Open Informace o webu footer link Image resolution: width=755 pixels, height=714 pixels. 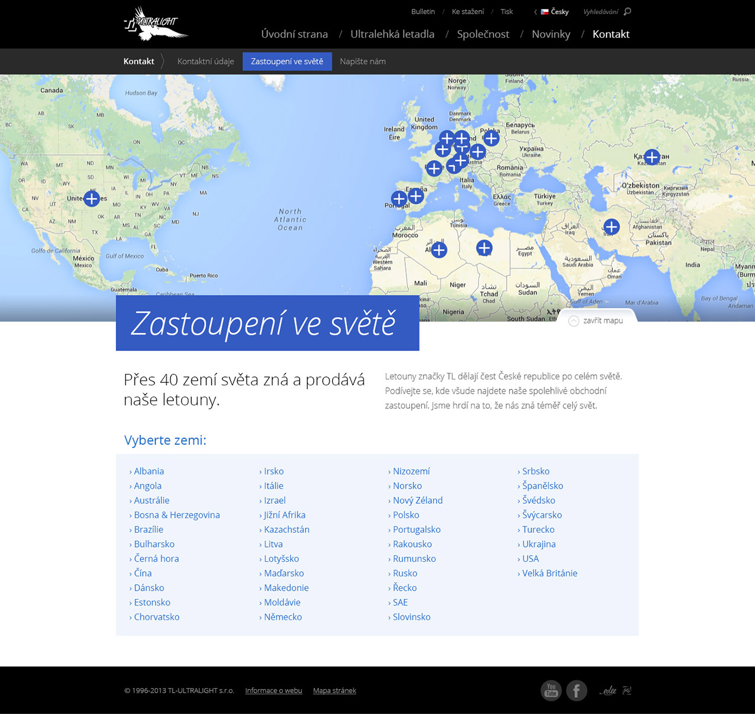(x=274, y=690)
